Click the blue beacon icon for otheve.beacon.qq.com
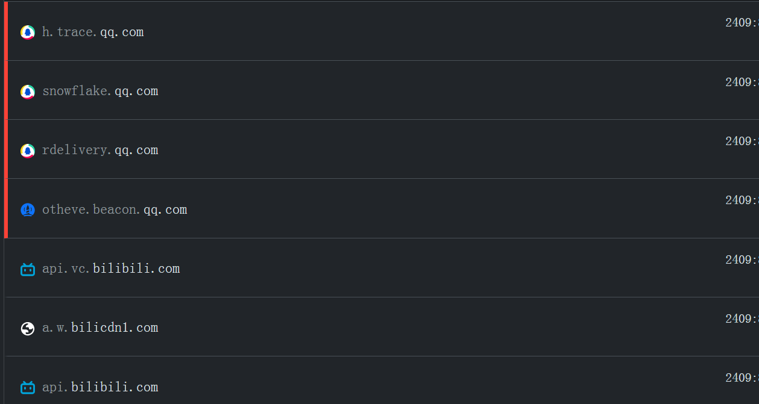759x404 pixels. pyautogui.click(x=28, y=210)
